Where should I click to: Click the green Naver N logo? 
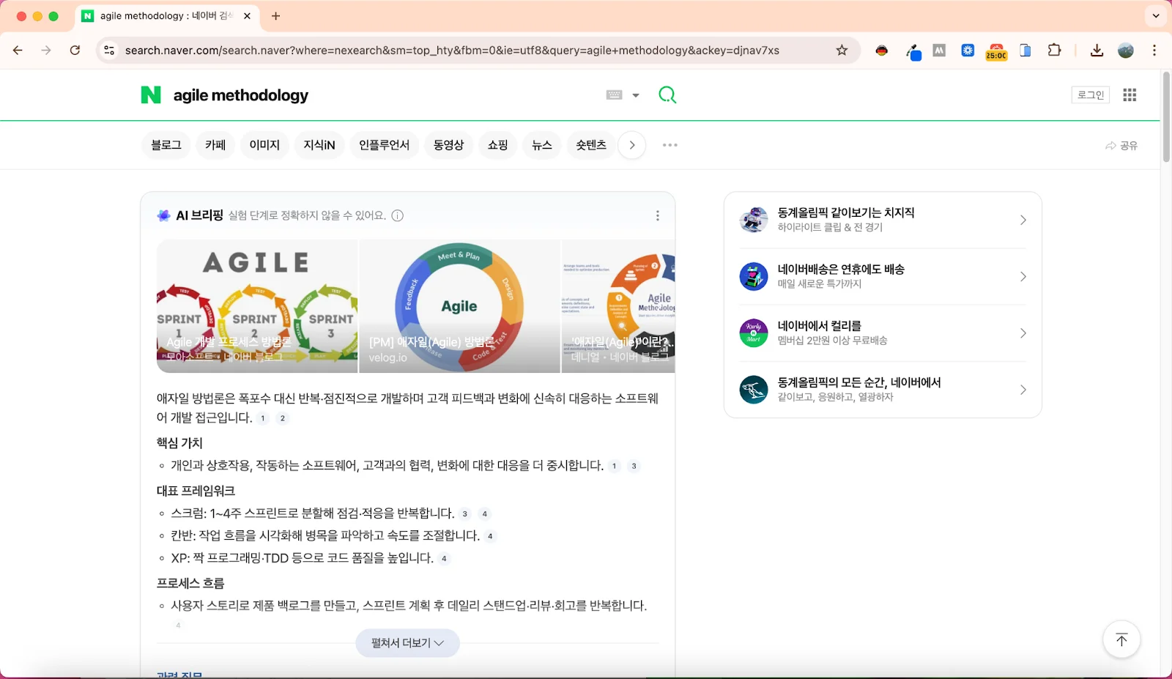[x=151, y=94]
